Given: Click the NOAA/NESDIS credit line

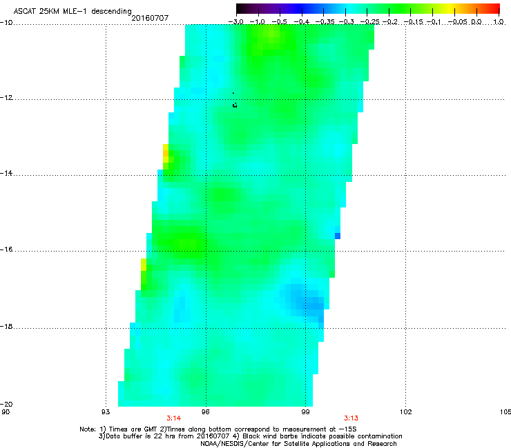Looking at the screenshot, I should (x=298, y=444).
